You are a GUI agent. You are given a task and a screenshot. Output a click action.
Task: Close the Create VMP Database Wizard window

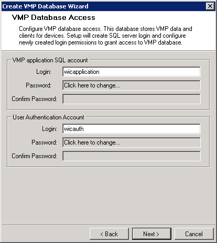[210, 6]
